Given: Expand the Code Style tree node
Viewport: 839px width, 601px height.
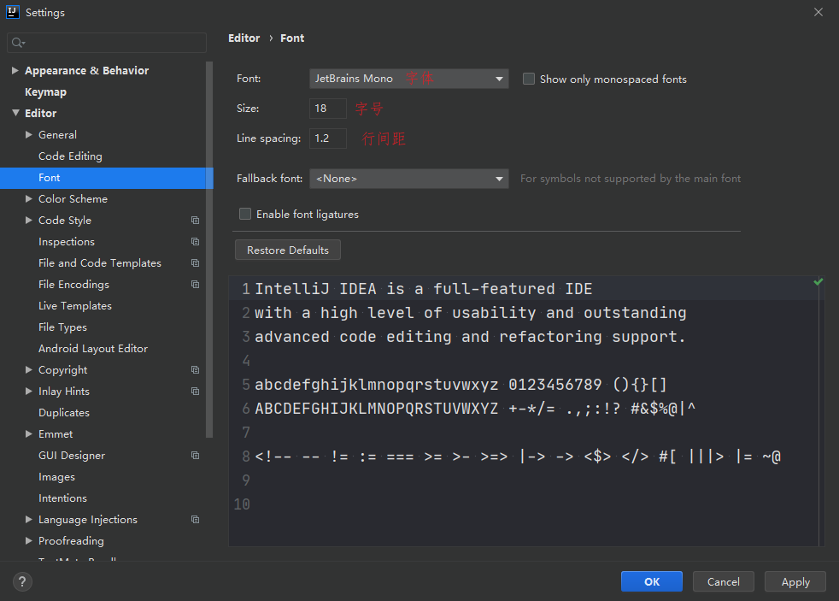Looking at the screenshot, I should [x=29, y=221].
